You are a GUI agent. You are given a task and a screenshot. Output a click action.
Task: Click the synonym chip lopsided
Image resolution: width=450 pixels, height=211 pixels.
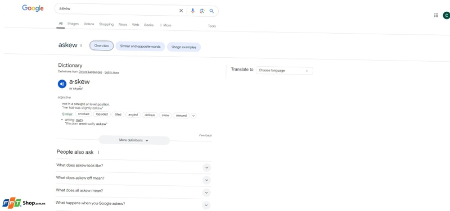pos(102,114)
